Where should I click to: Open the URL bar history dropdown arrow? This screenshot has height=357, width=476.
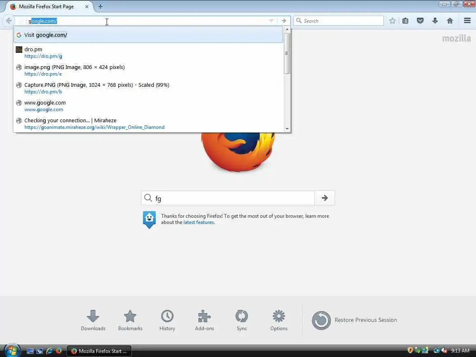tap(271, 21)
